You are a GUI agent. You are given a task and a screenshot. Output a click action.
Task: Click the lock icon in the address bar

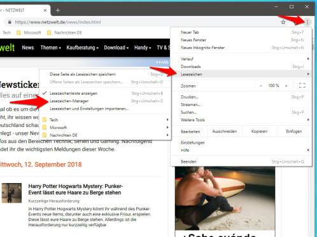10,22
